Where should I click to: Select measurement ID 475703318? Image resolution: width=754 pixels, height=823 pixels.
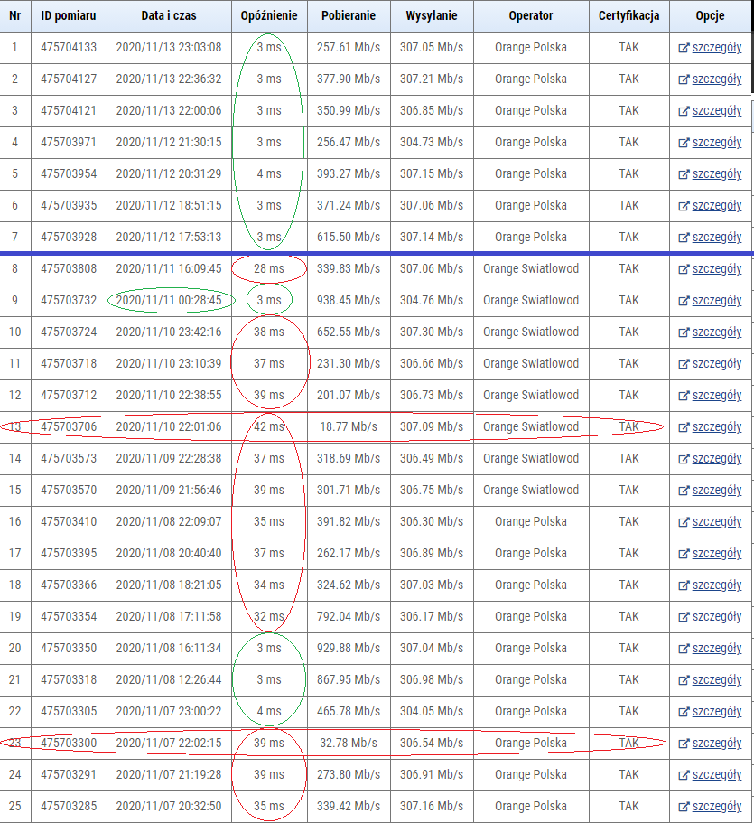click(x=69, y=679)
